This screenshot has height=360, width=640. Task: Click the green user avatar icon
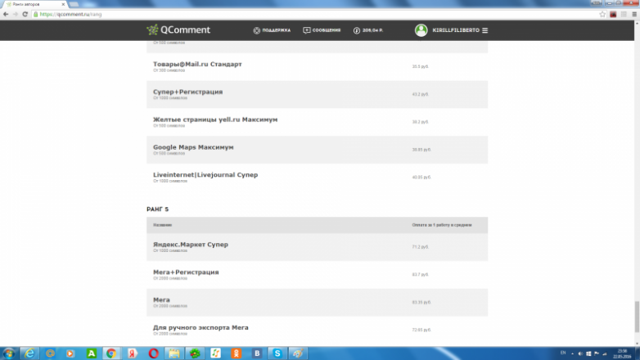[421, 30]
